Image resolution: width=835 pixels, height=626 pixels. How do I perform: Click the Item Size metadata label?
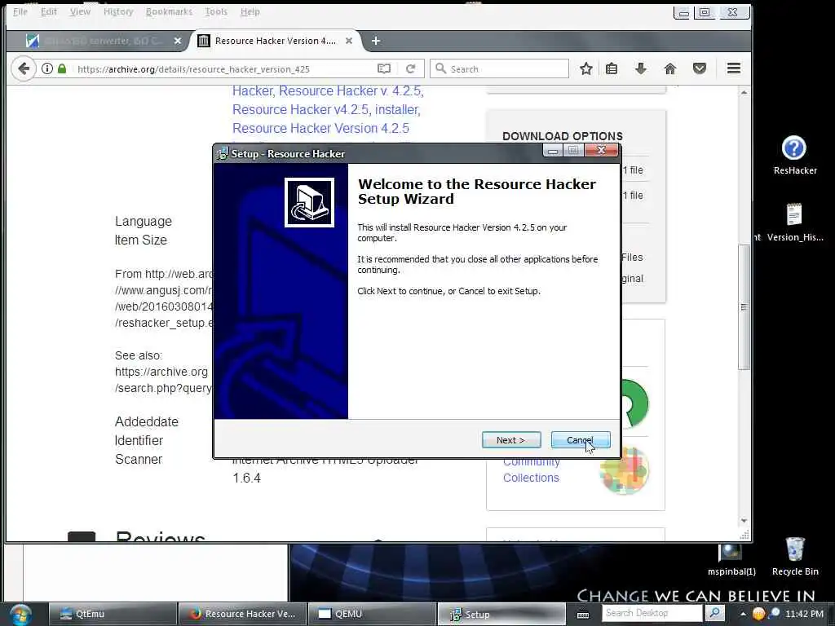click(141, 240)
